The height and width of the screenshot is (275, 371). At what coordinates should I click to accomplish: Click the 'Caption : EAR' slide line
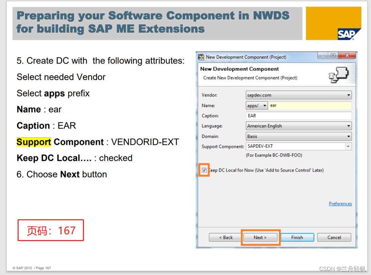click(46, 126)
